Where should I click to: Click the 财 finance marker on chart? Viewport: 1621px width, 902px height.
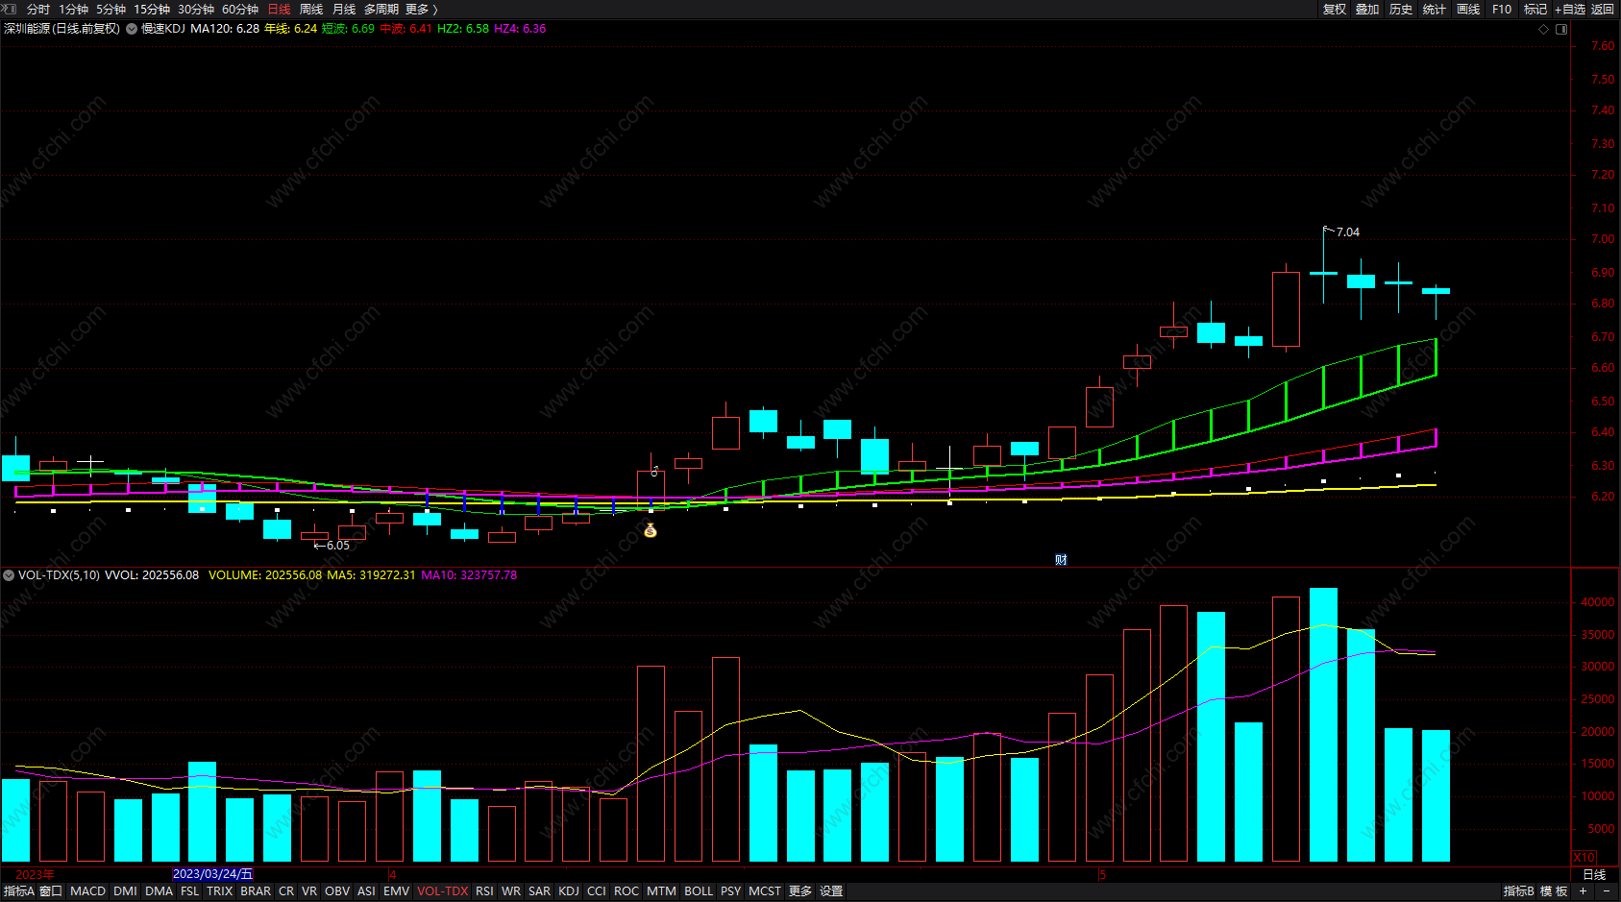[1061, 560]
